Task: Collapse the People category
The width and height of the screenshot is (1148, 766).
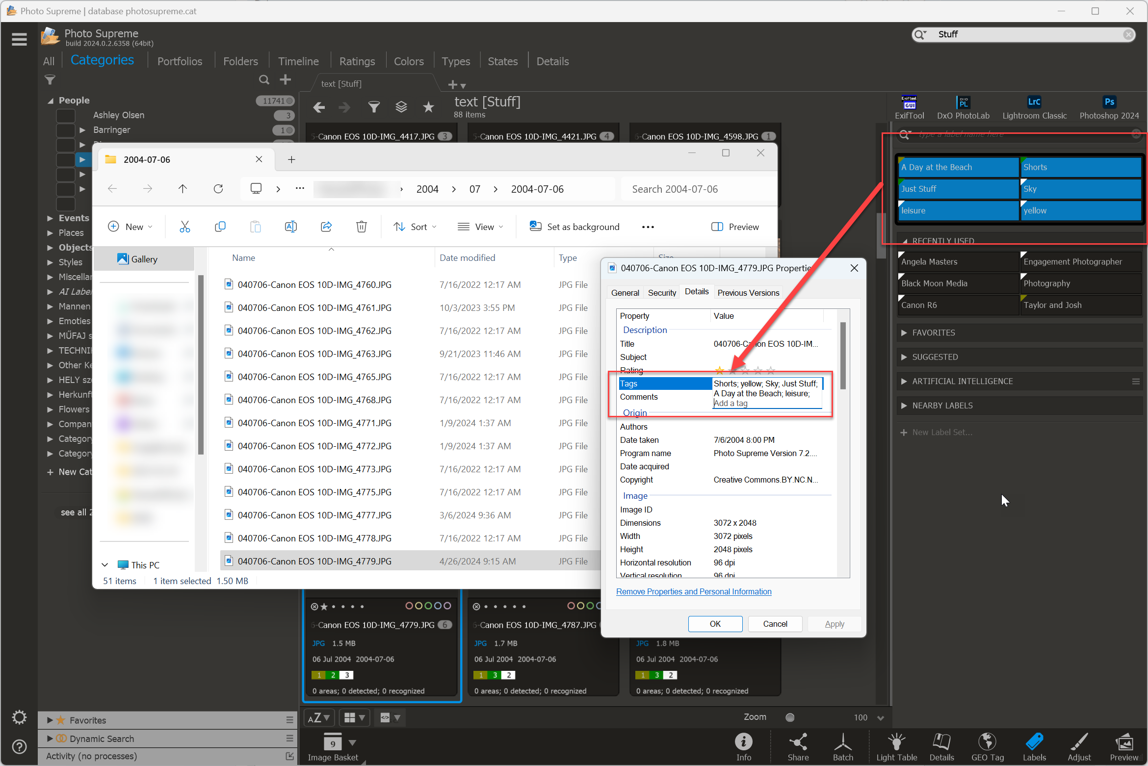Action: coord(50,101)
